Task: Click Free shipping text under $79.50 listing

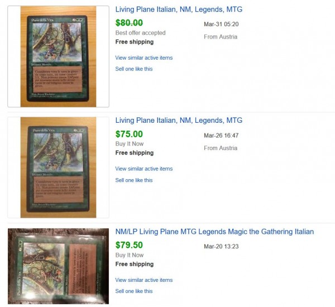Action: [135, 264]
